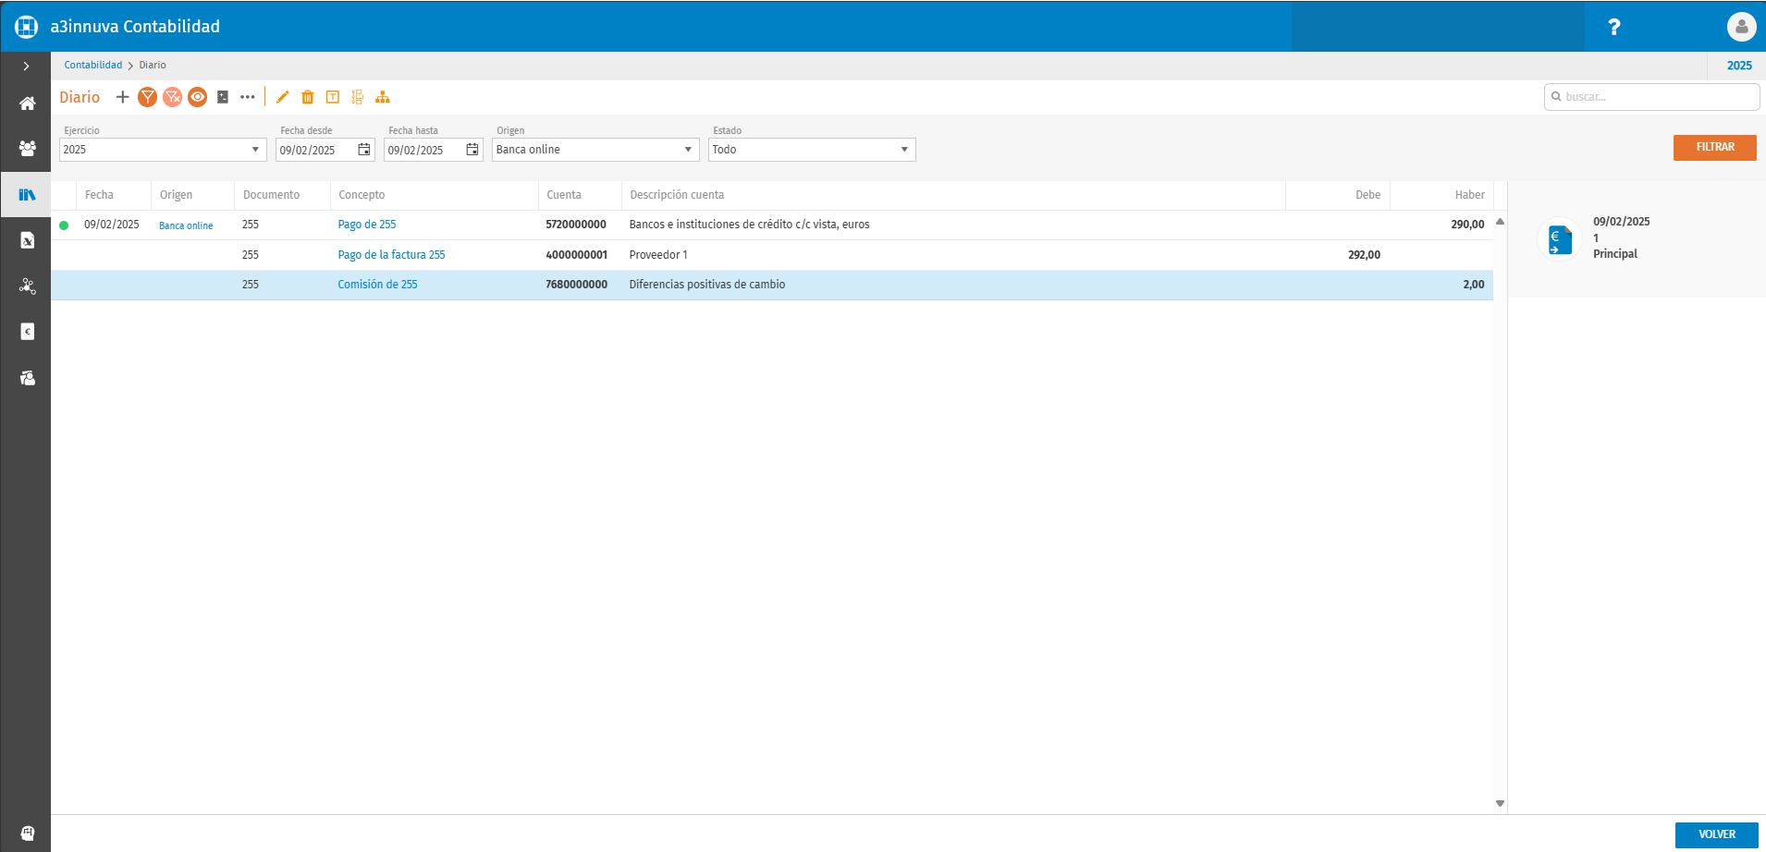
Task: Open the person with cards sidebar icon
Action: point(28,378)
